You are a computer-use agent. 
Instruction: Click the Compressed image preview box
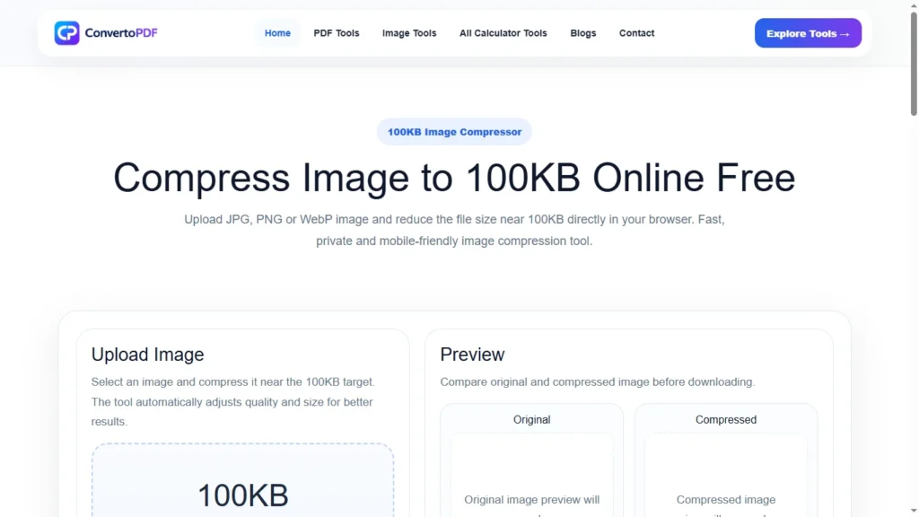[725, 476]
